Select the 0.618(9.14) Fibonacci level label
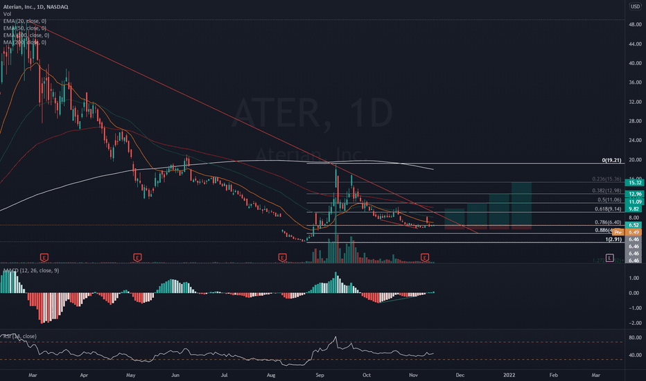The height and width of the screenshot is (381, 646). tap(608, 209)
